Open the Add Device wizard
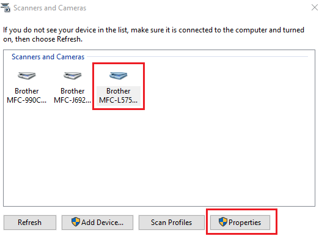 (x=97, y=223)
